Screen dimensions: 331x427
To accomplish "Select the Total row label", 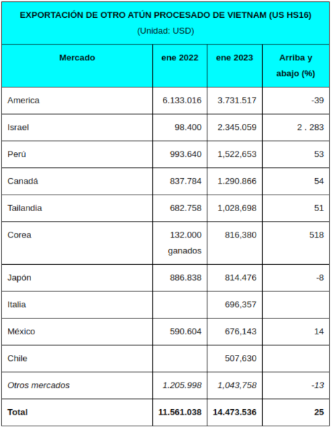I will coord(17,412).
